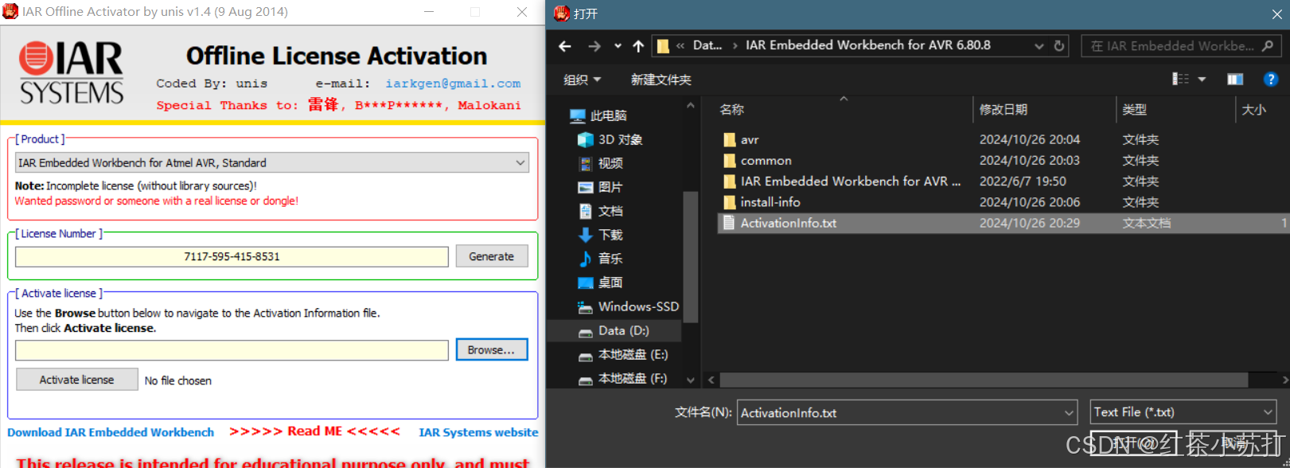Click the IAR Embedded Workbench for AVR 6.80.8 breadcrumb
The width and height of the screenshot is (1290, 468).
click(x=867, y=45)
